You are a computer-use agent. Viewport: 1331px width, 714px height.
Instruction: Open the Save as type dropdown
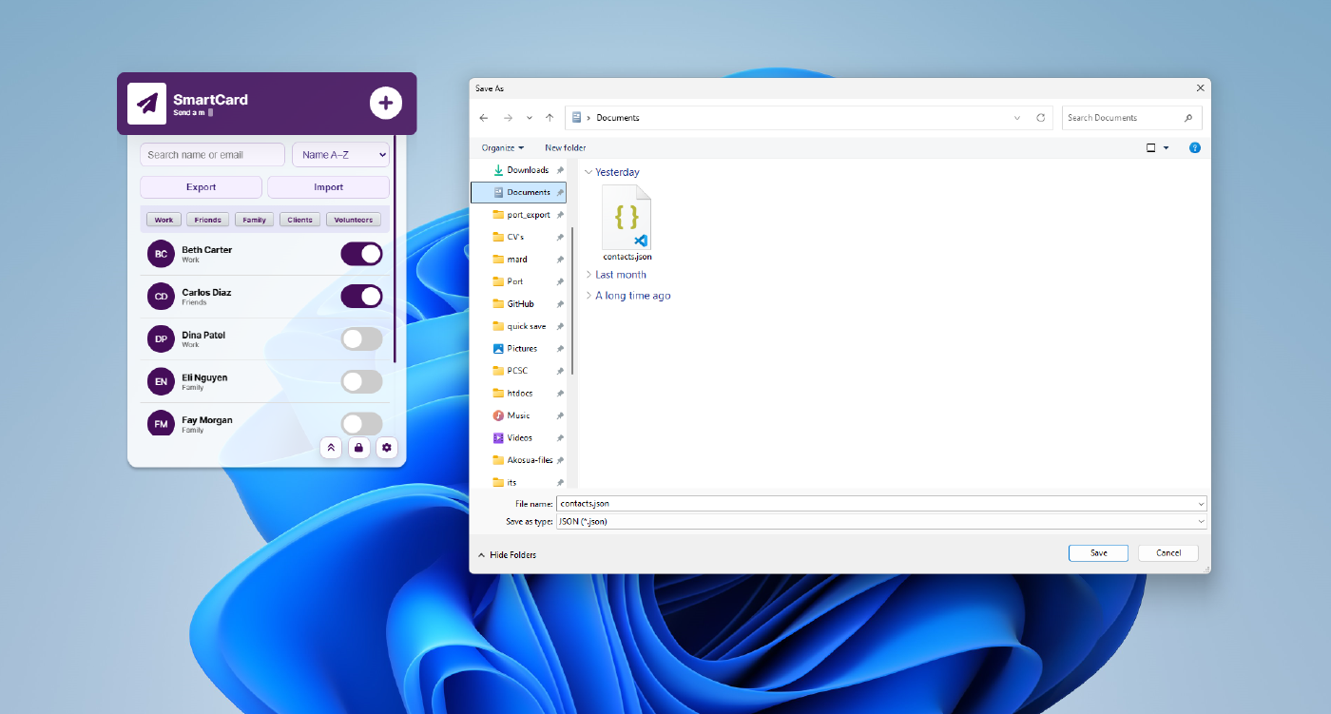tap(881, 522)
